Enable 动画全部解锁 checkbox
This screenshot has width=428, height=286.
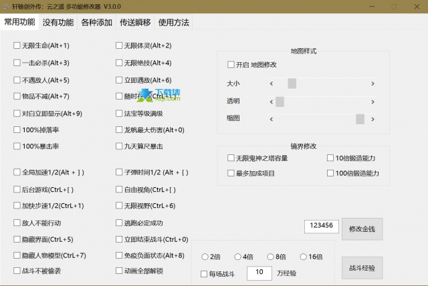pyautogui.click(x=119, y=271)
